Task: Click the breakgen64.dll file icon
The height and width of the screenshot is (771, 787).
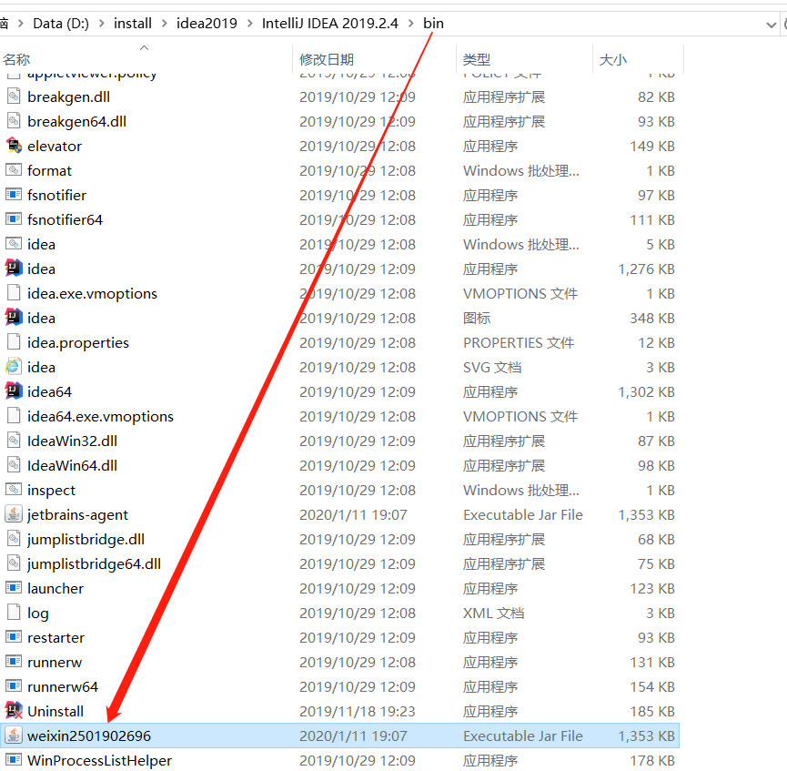Action: pos(14,120)
